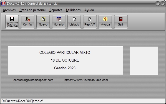166x104 pixels.
Task: Click the Doce app icon in title bar
Action: coord(4,3)
